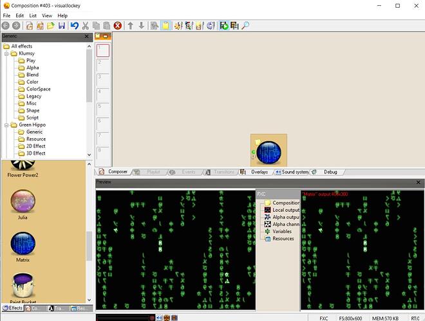The width and height of the screenshot is (425, 321).
Task: Toggle the speaker sound icon in status bar
Action: (160, 318)
